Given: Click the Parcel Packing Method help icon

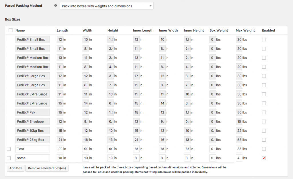Looking at the screenshot, I should point(56,6).
